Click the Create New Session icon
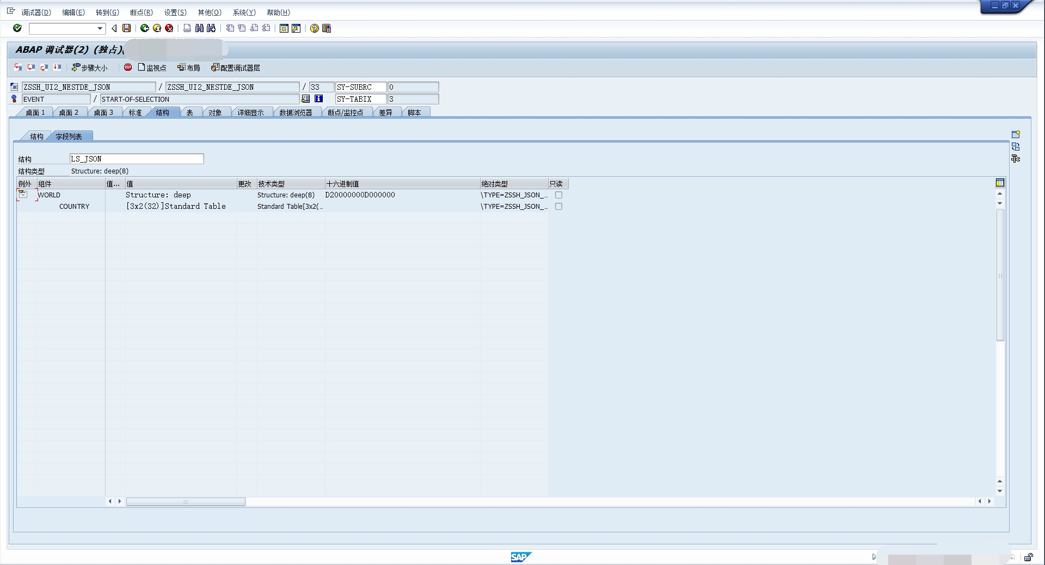 (284, 28)
